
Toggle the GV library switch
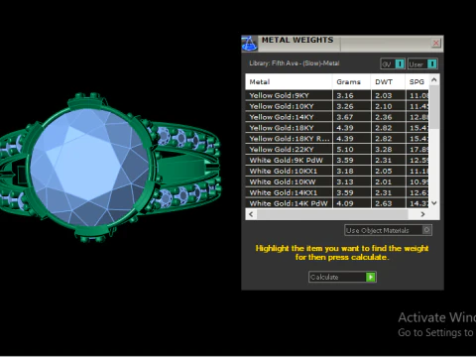393,63
